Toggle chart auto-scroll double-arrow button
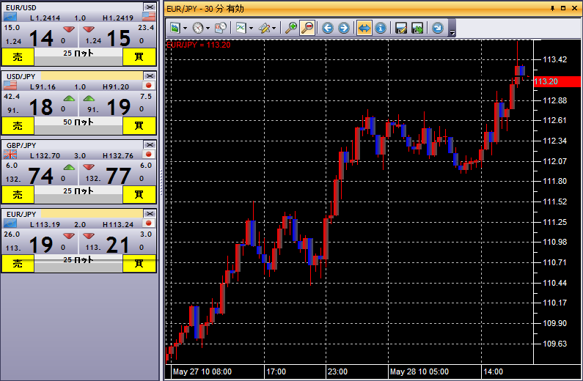 (x=364, y=28)
